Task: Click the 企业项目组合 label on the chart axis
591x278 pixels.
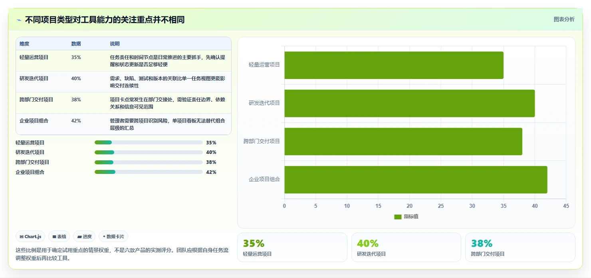Action: [264, 179]
